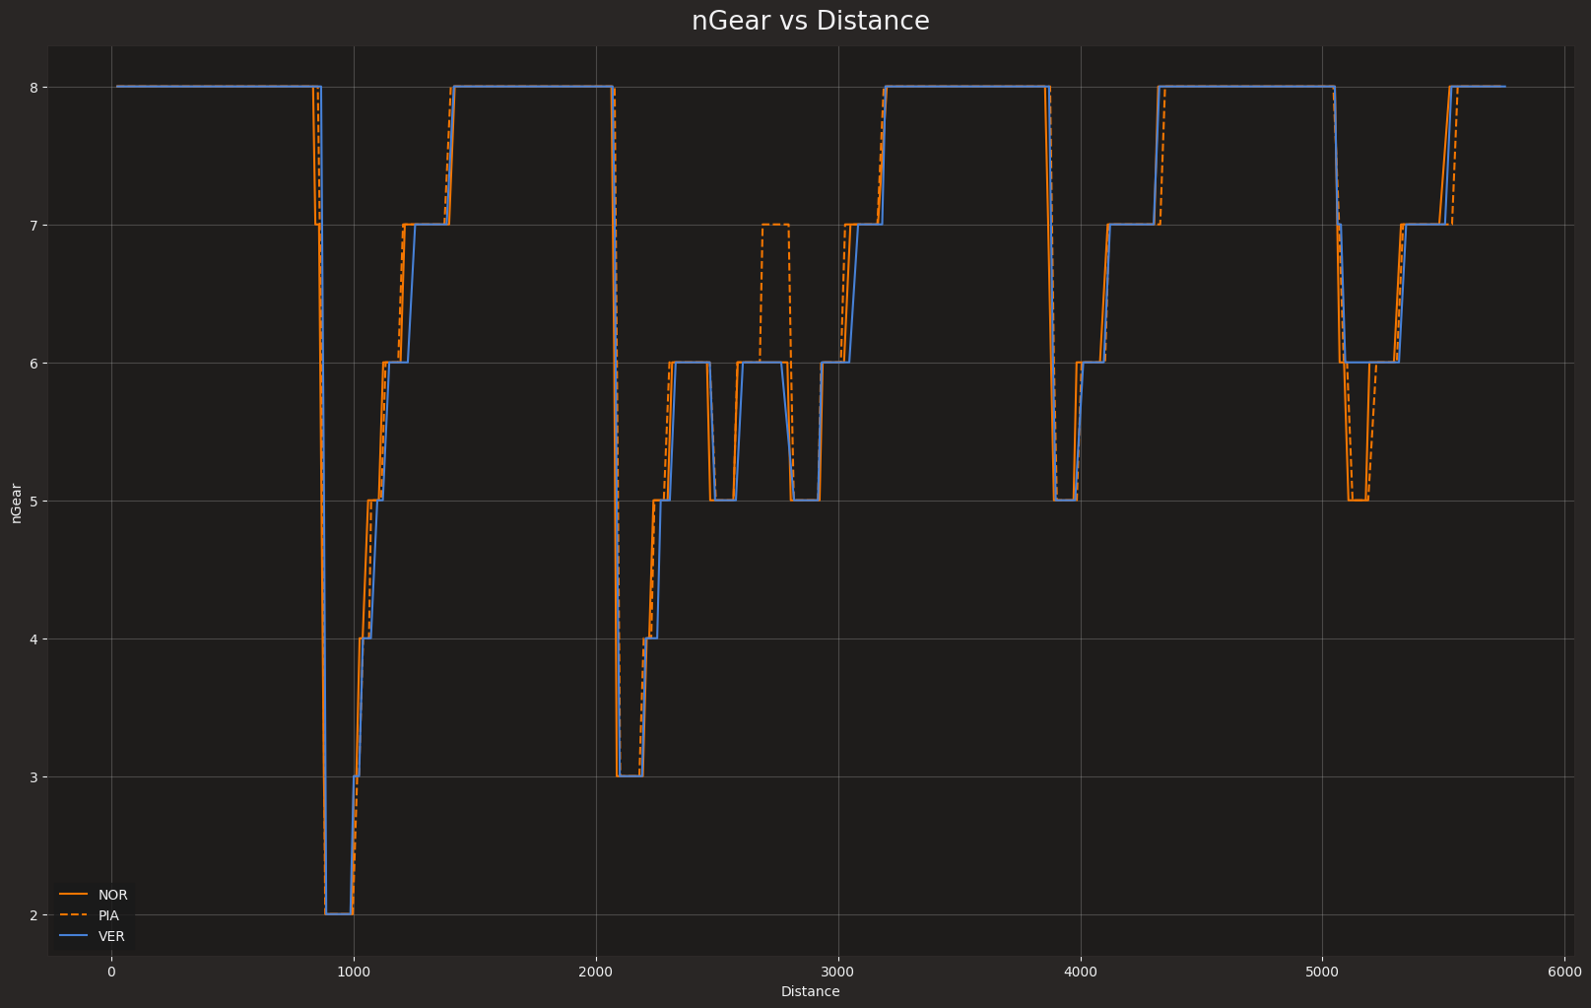Click the 3 tick on the y-axis
This screenshot has height=1008, width=1591.
pyautogui.click(x=33, y=777)
